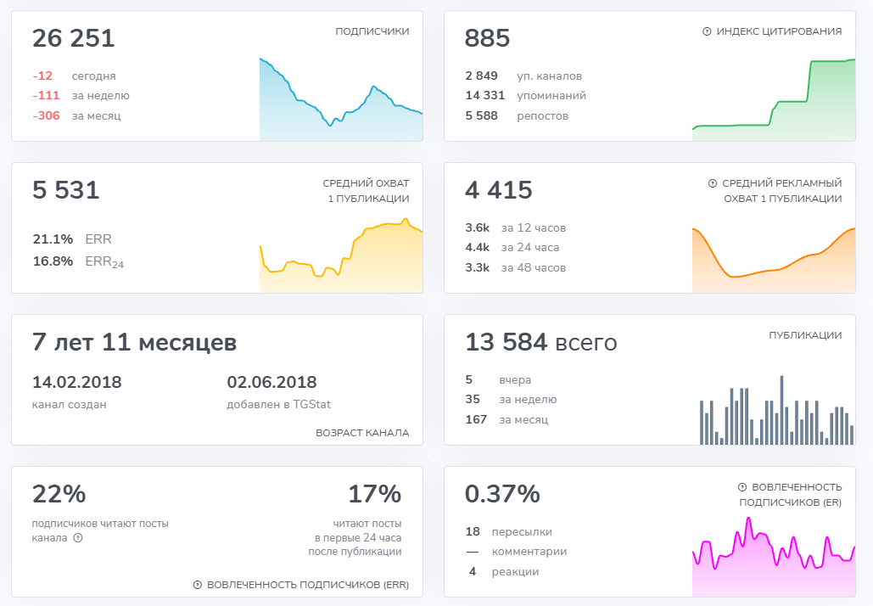The image size is (873, 606).
Task: Click help icon beside Вовлеченность подписчиков (ER)
Action: tap(742, 487)
